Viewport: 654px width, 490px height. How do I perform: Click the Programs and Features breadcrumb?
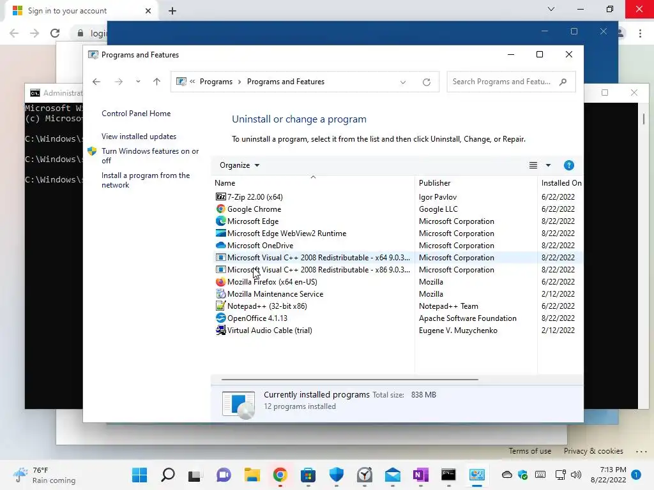point(285,82)
